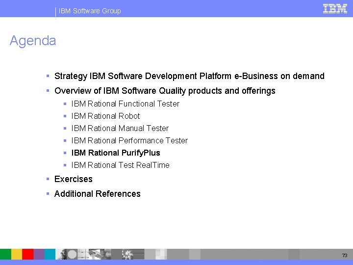This screenshot has height=265, width=353.
Task: Click 'IBM Rational Performance Tester' item
Action: (x=129, y=141)
